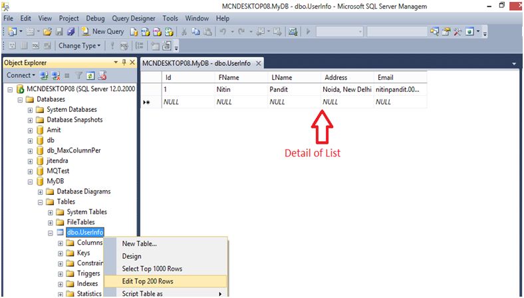The height and width of the screenshot is (298, 524).
Task: Close the Object Explorer panel
Action: pos(132,63)
